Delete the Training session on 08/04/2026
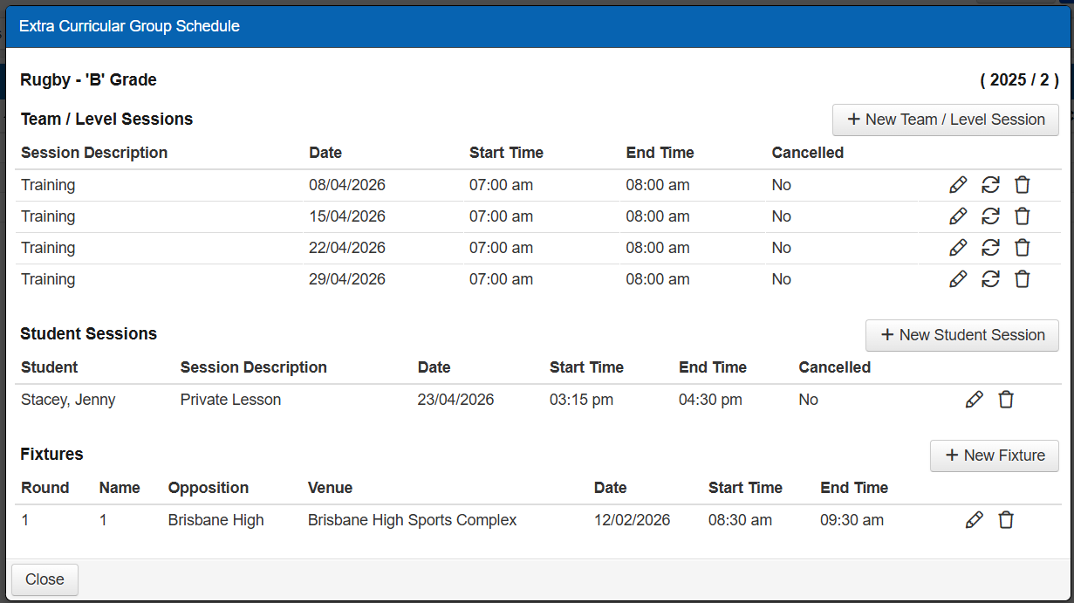 point(1023,185)
